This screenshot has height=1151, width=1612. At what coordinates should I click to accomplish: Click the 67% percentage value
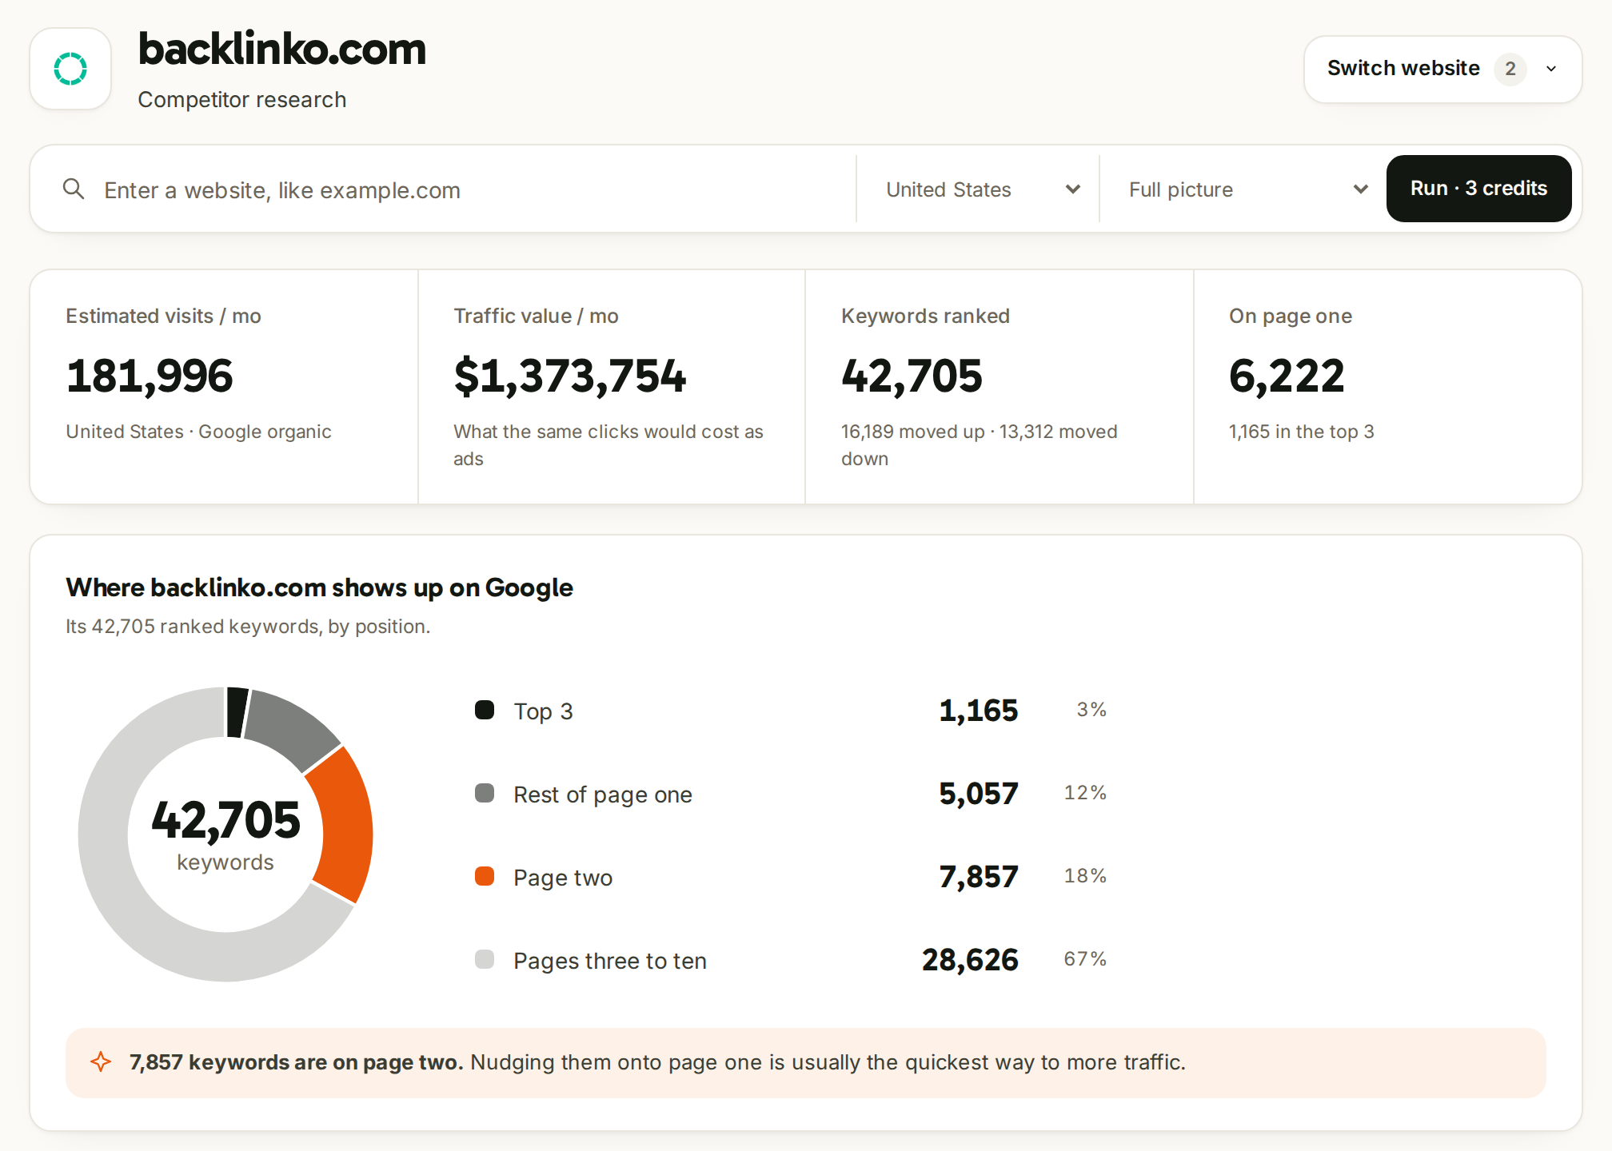(1085, 958)
